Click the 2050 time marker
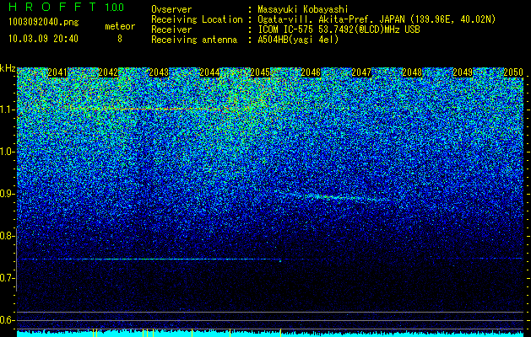Screen dimensions: 531x337 [513, 72]
